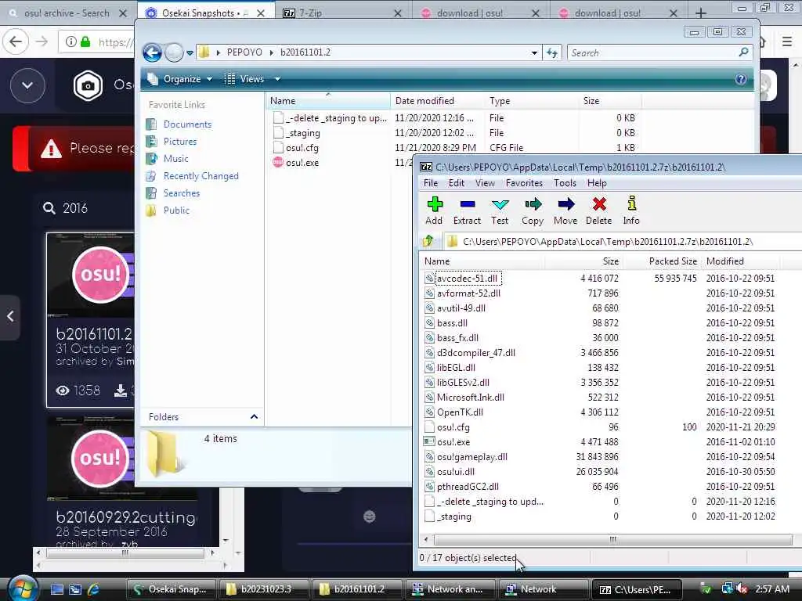Open Recently Changed in Favorite Links
The height and width of the screenshot is (601, 802).
click(201, 176)
